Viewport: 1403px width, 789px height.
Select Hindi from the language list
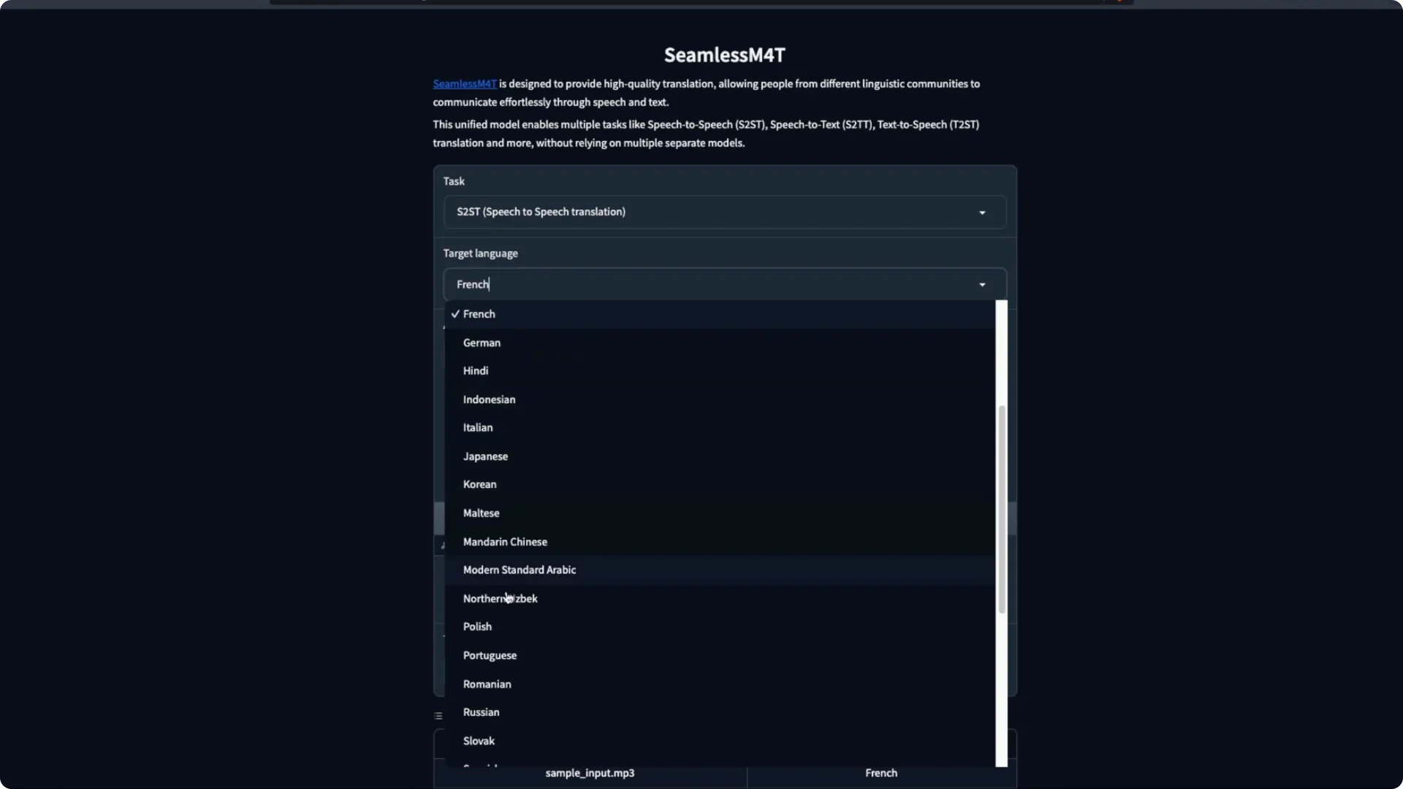476,370
